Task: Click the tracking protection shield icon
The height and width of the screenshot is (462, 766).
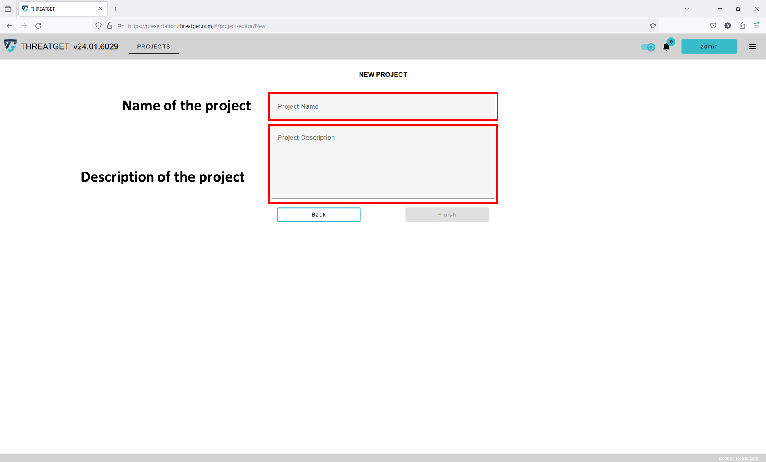Action: (x=98, y=25)
